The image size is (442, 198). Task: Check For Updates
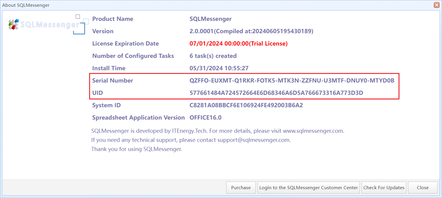(x=384, y=188)
